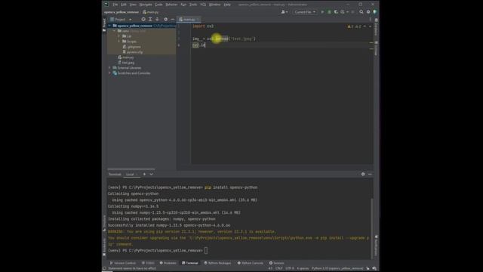Screen dimensions: 483x272
Task: Open TODO tool window
Action: (148, 263)
